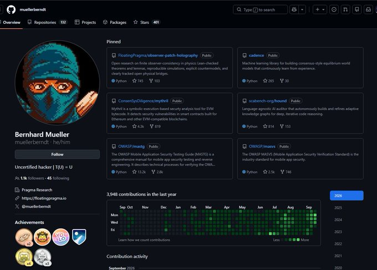Viewport: 377px width, 270px height.
Task: Select contribution year 2021
Action: [347, 256]
